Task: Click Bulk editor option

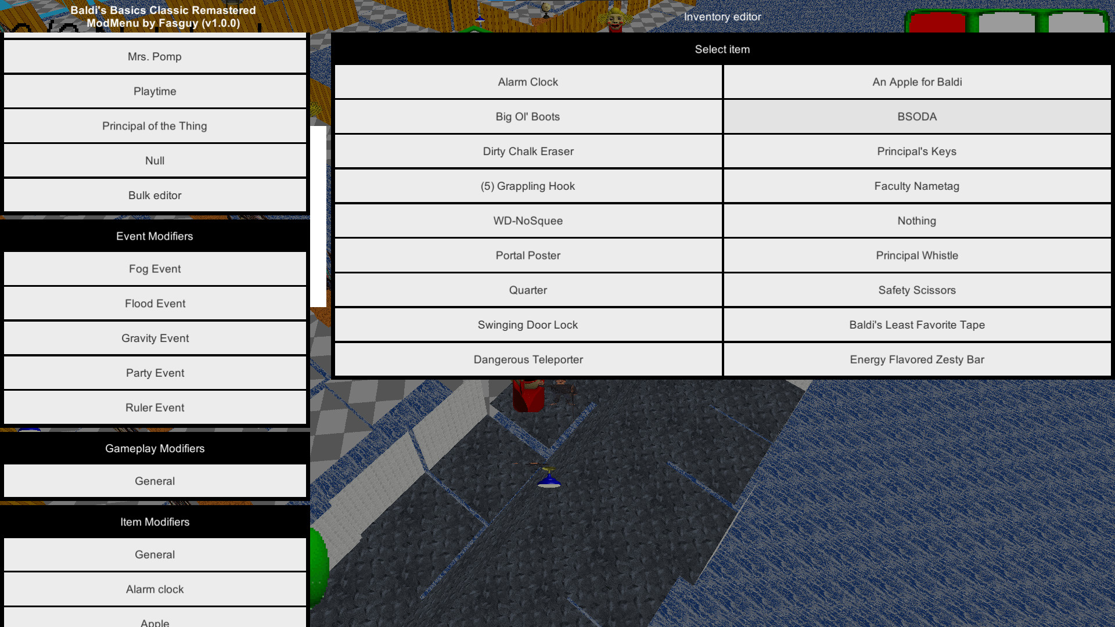Action: (154, 195)
